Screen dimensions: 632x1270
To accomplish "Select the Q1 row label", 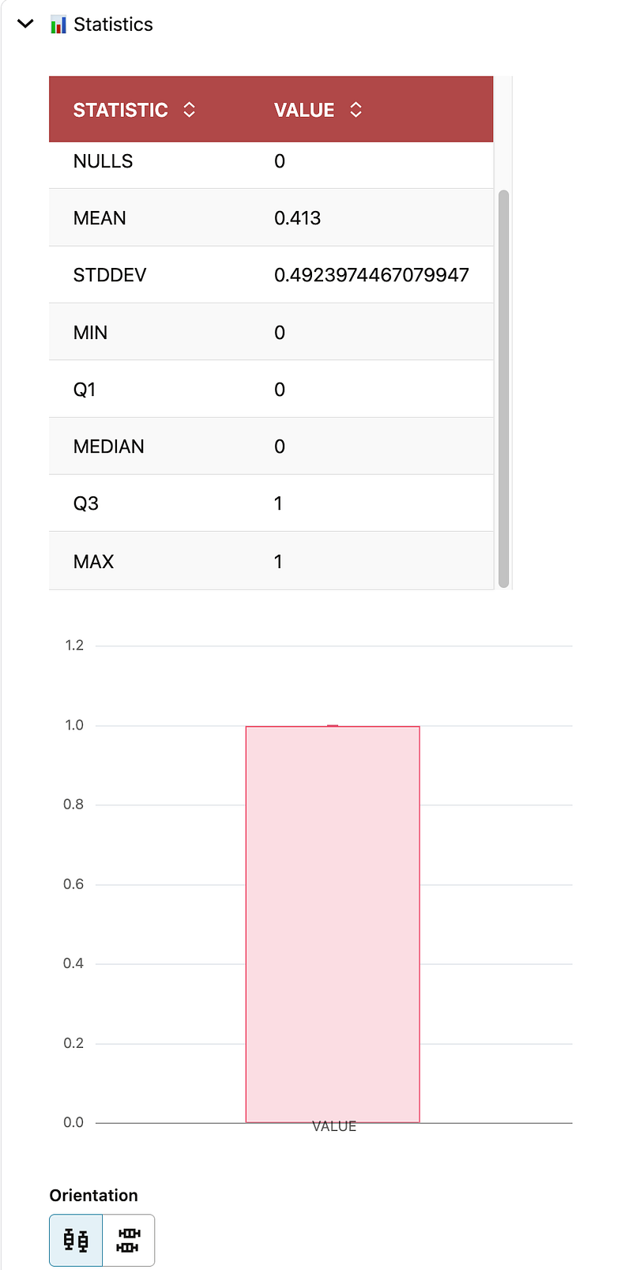I will click(x=85, y=390).
